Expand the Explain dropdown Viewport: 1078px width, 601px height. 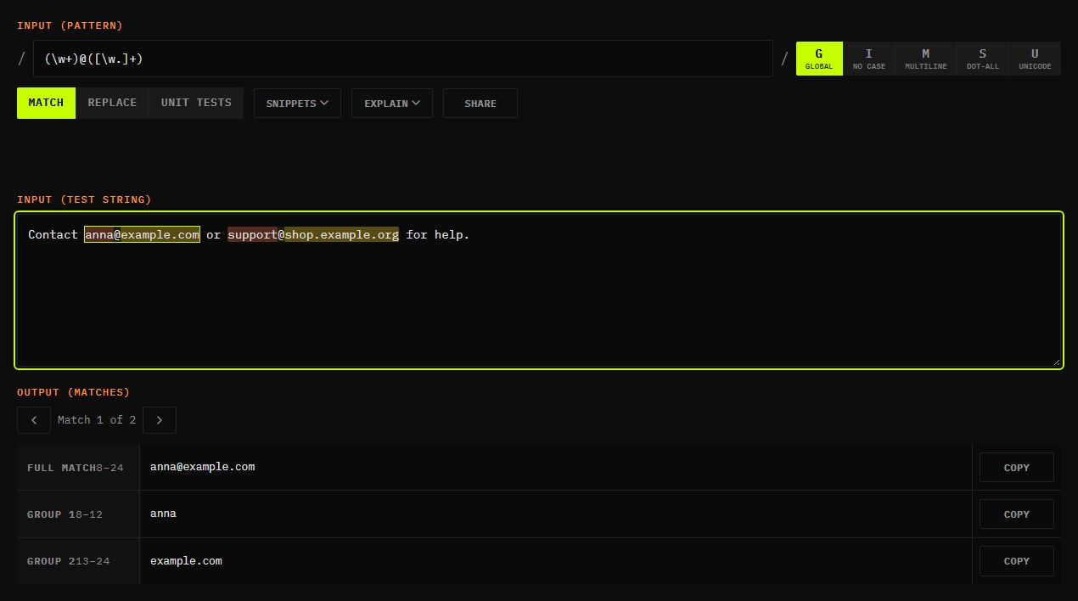pos(392,103)
